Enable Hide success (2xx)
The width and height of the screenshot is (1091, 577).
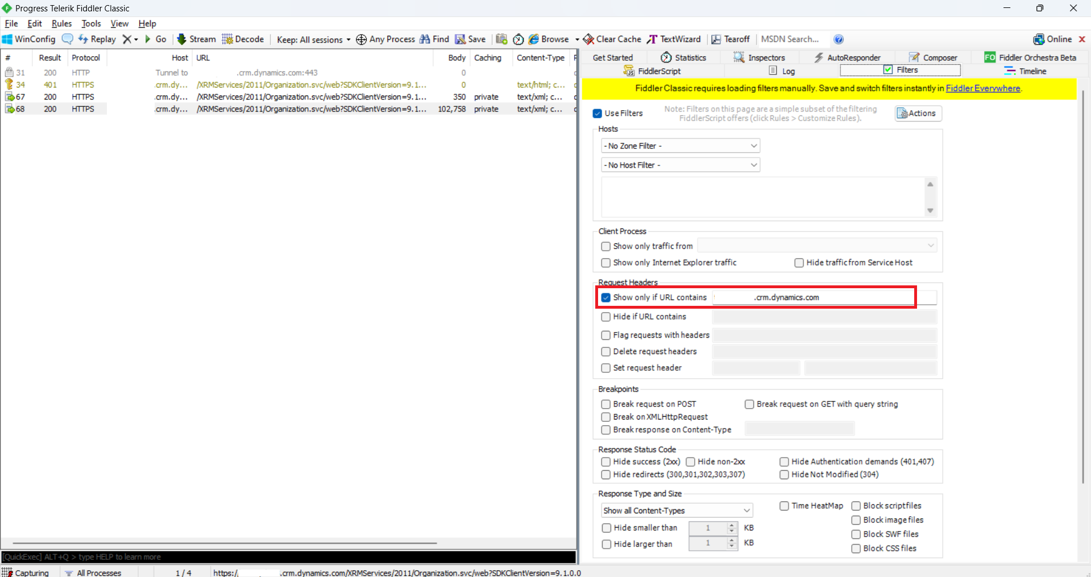tap(605, 462)
